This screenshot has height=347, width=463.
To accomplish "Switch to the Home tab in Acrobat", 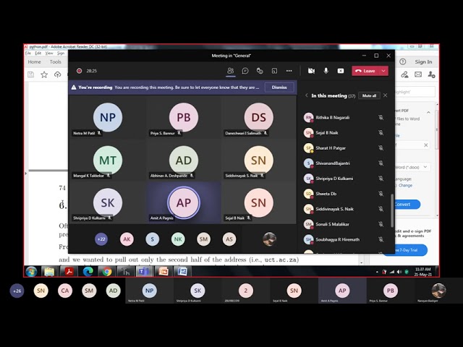I will pyautogui.click(x=34, y=61).
